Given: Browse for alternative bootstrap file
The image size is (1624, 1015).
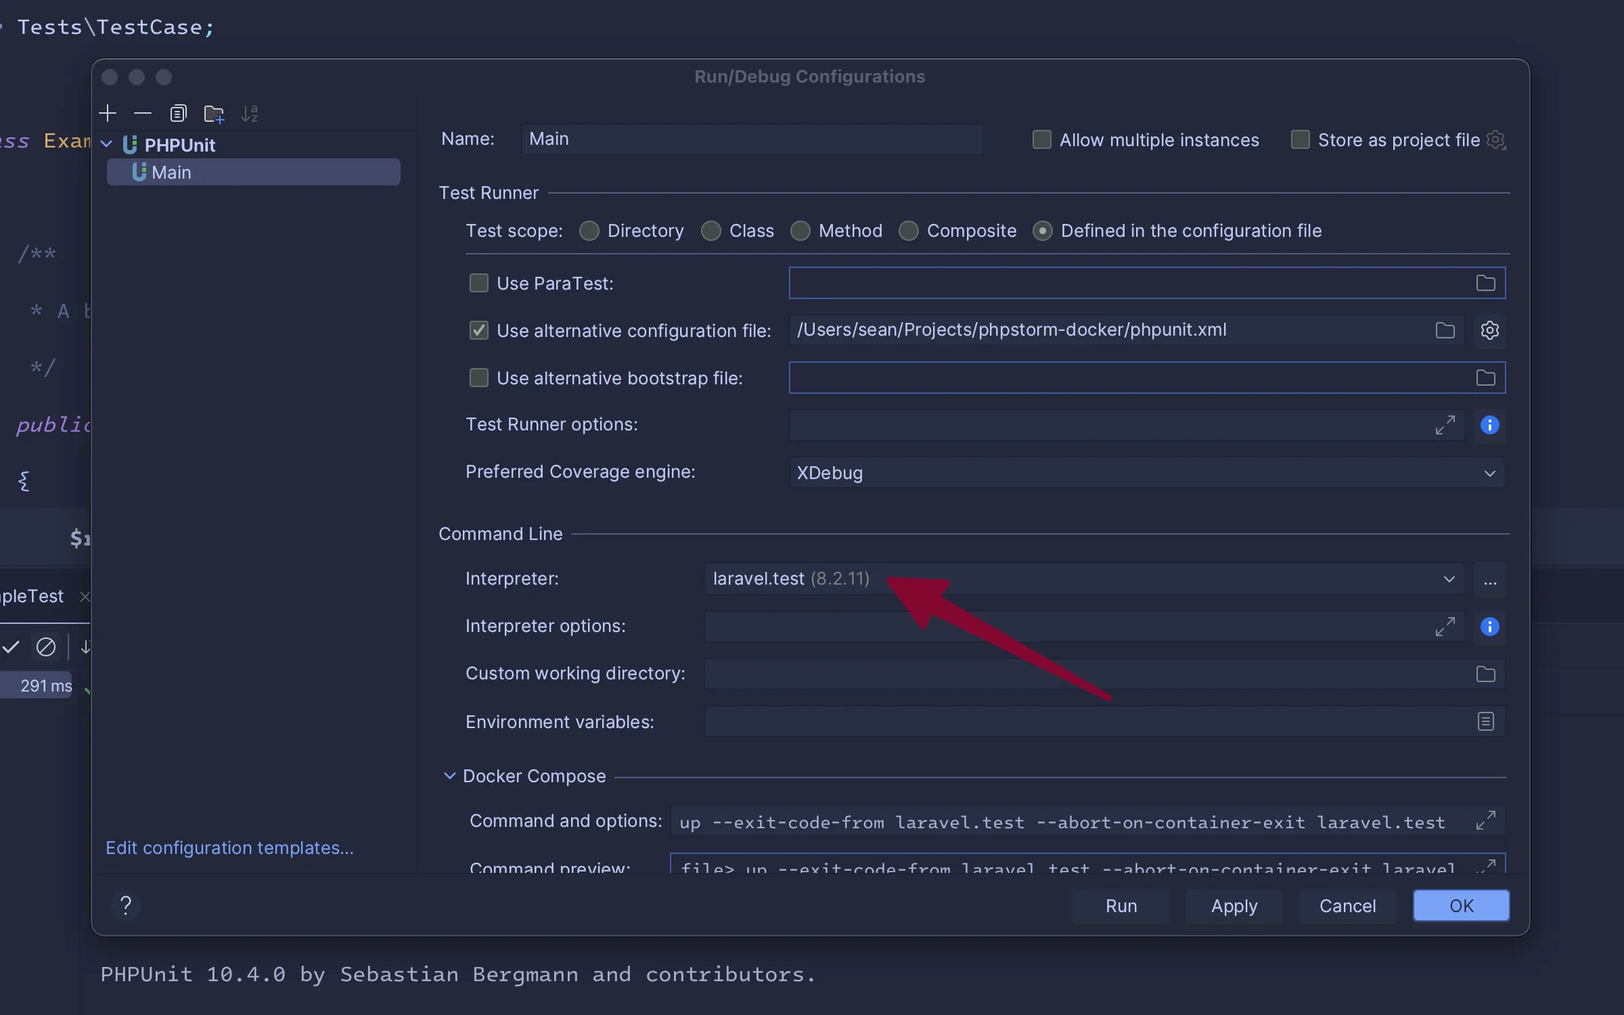Looking at the screenshot, I should (x=1485, y=378).
